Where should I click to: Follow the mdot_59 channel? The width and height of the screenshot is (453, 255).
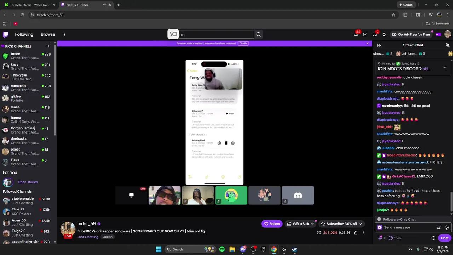coord(272,224)
